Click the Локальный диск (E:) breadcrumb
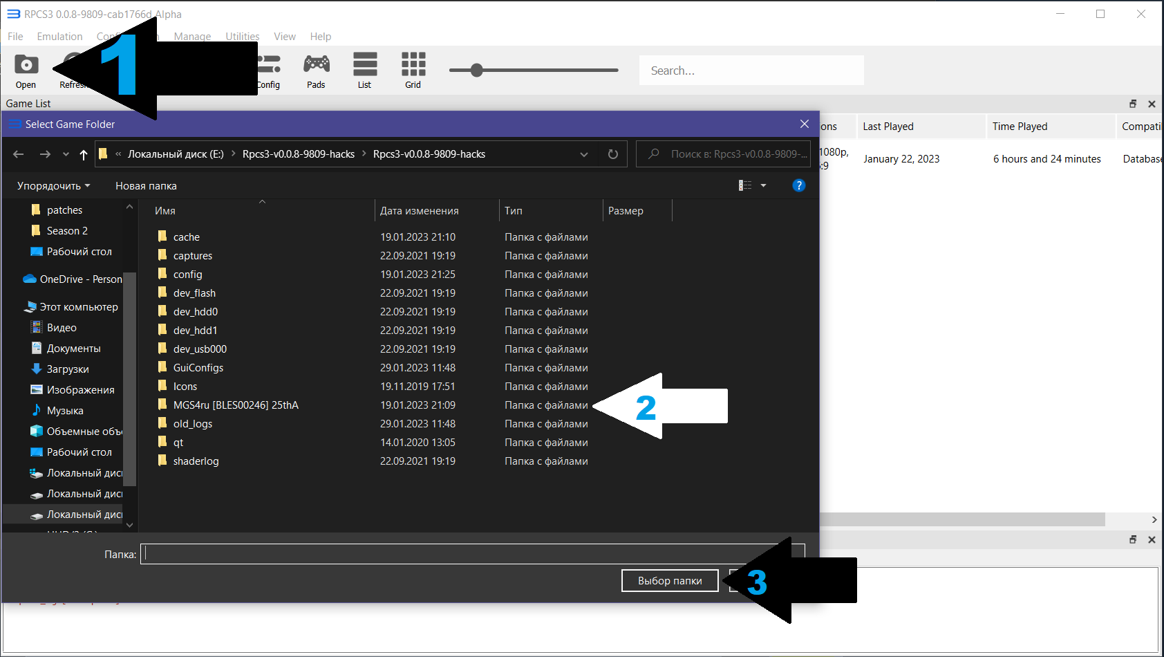The width and height of the screenshot is (1164, 657). pos(176,154)
